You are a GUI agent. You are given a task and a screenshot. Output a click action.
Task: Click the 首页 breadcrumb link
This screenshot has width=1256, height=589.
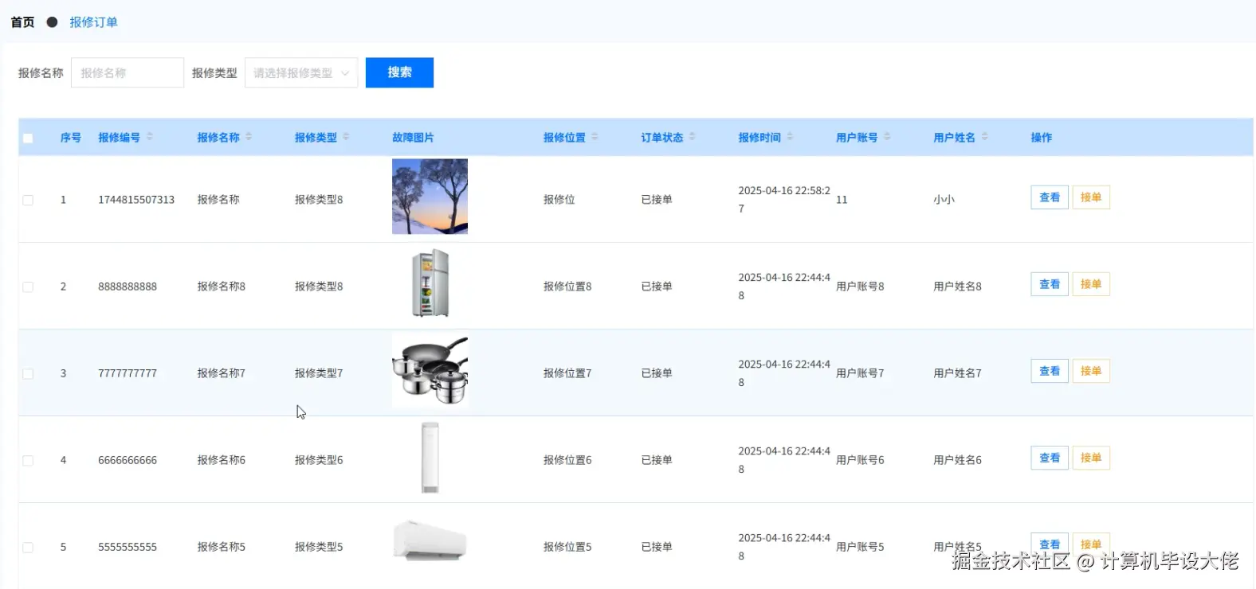(x=22, y=22)
